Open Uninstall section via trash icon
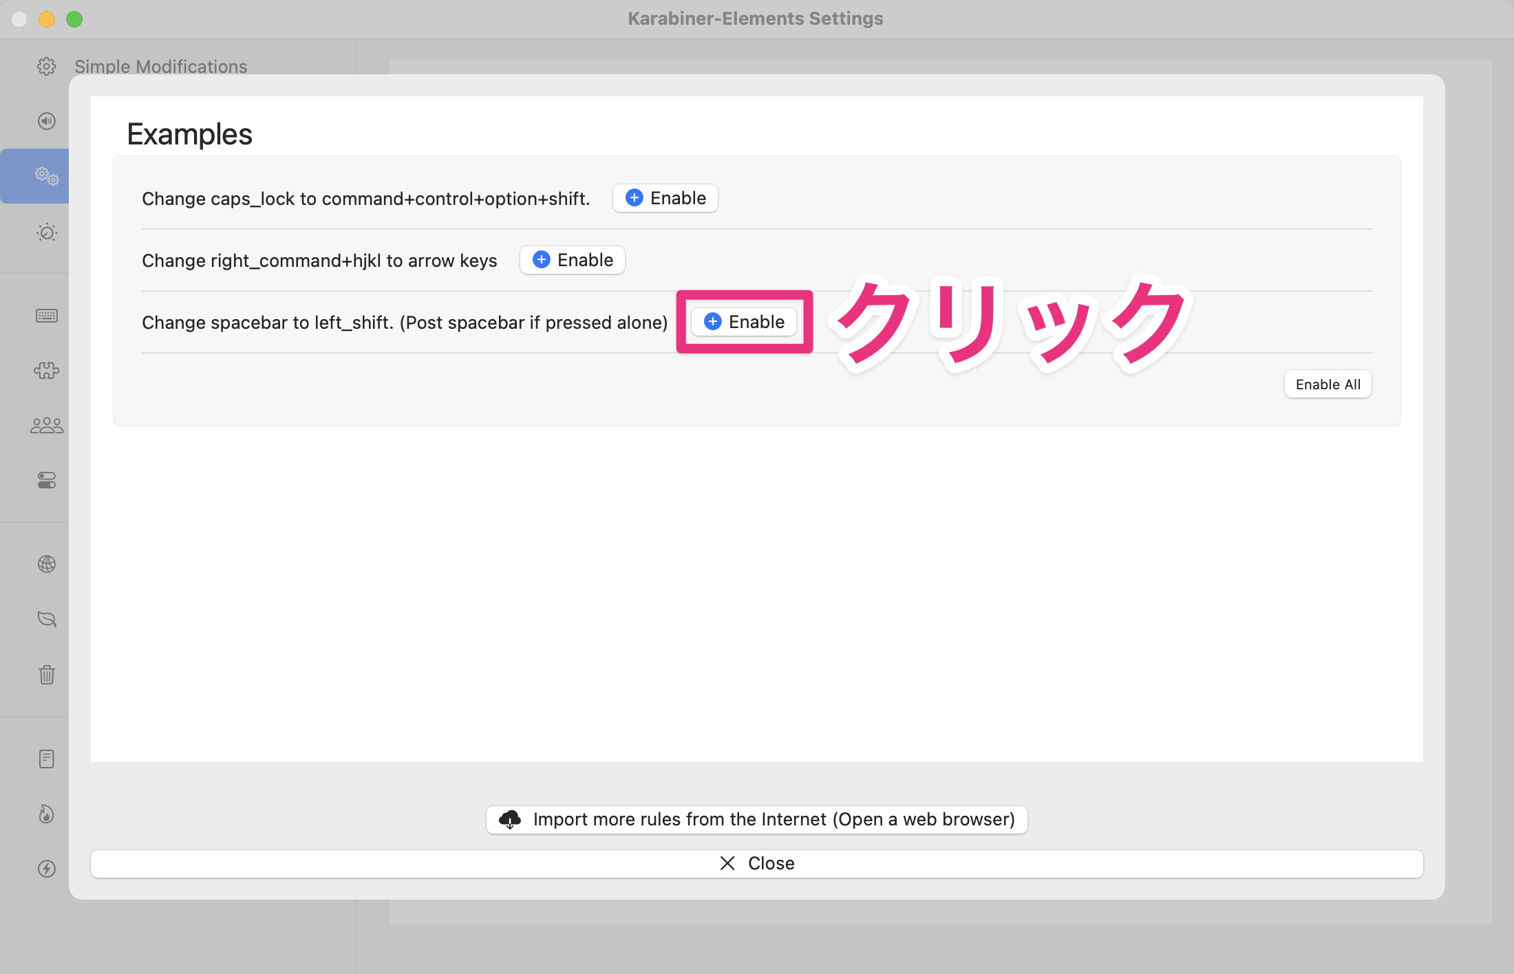The image size is (1514, 974). coord(46,675)
